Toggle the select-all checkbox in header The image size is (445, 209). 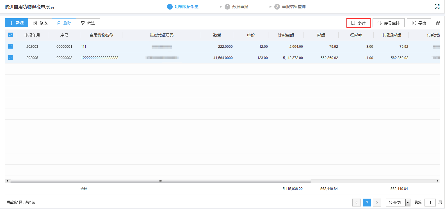(x=10, y=35)
